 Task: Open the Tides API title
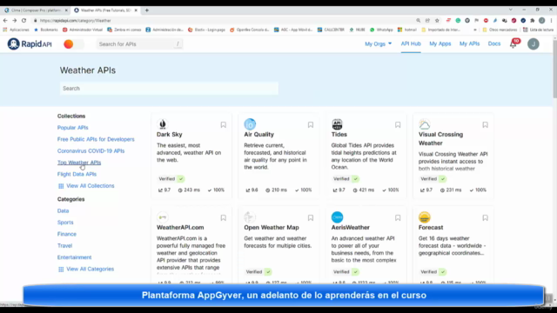coord(339,135)
